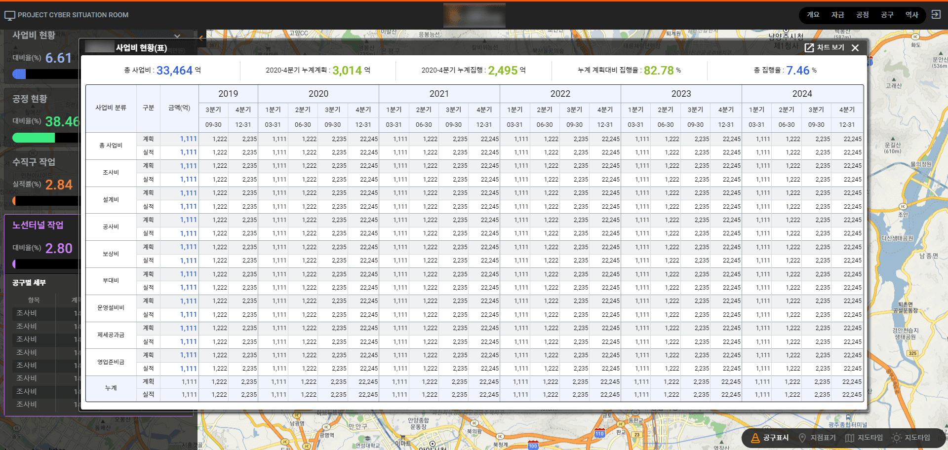Screen dimensions: 948x450
Task: Click the sun brightness 지도타입 icon
Action: [897, 438]
